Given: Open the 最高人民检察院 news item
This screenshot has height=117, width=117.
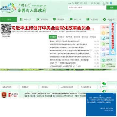Looking at the screenshot, I should point(71,51).
